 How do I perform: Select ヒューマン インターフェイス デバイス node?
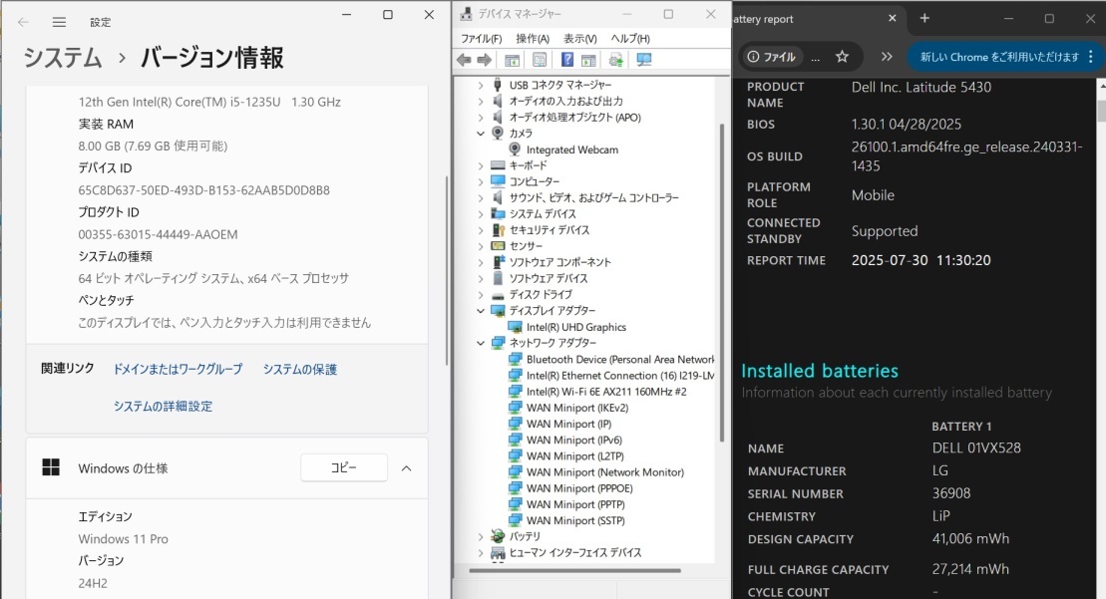tap(575, 552)
